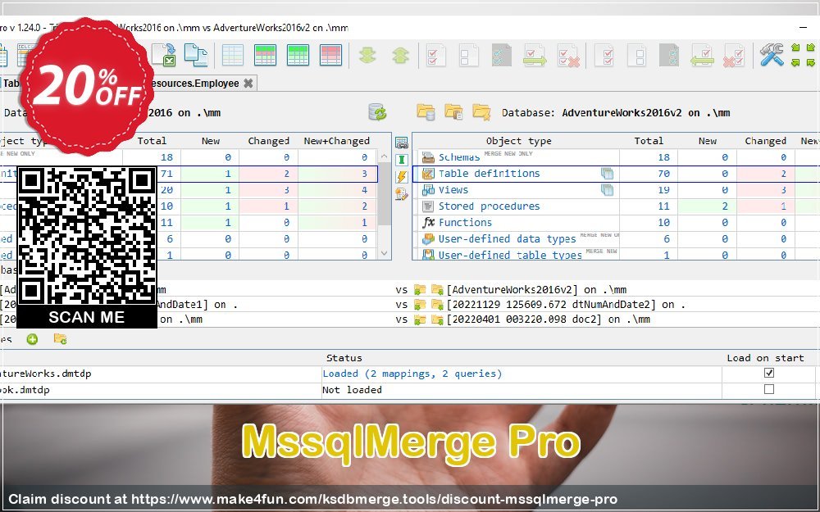Screen dimensions: 820x512
Task: Click the green plus add profile icon
Action: (33, 339)
